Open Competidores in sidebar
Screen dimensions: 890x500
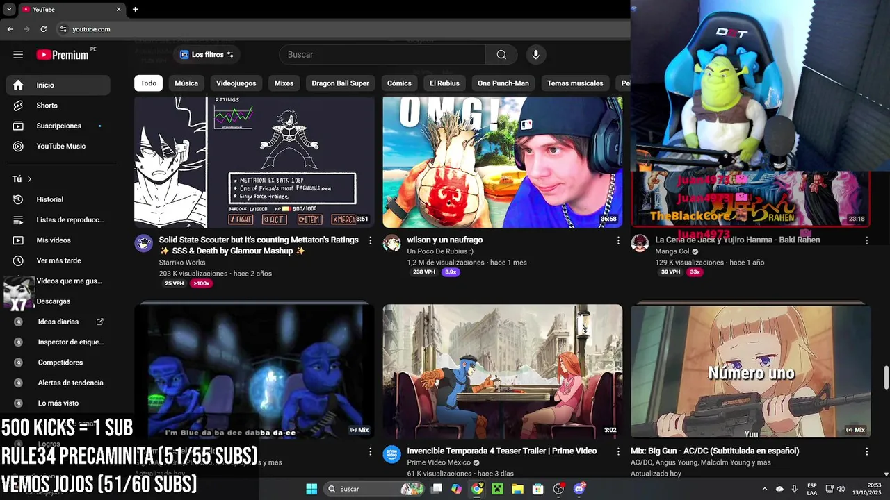coord(58,362)
